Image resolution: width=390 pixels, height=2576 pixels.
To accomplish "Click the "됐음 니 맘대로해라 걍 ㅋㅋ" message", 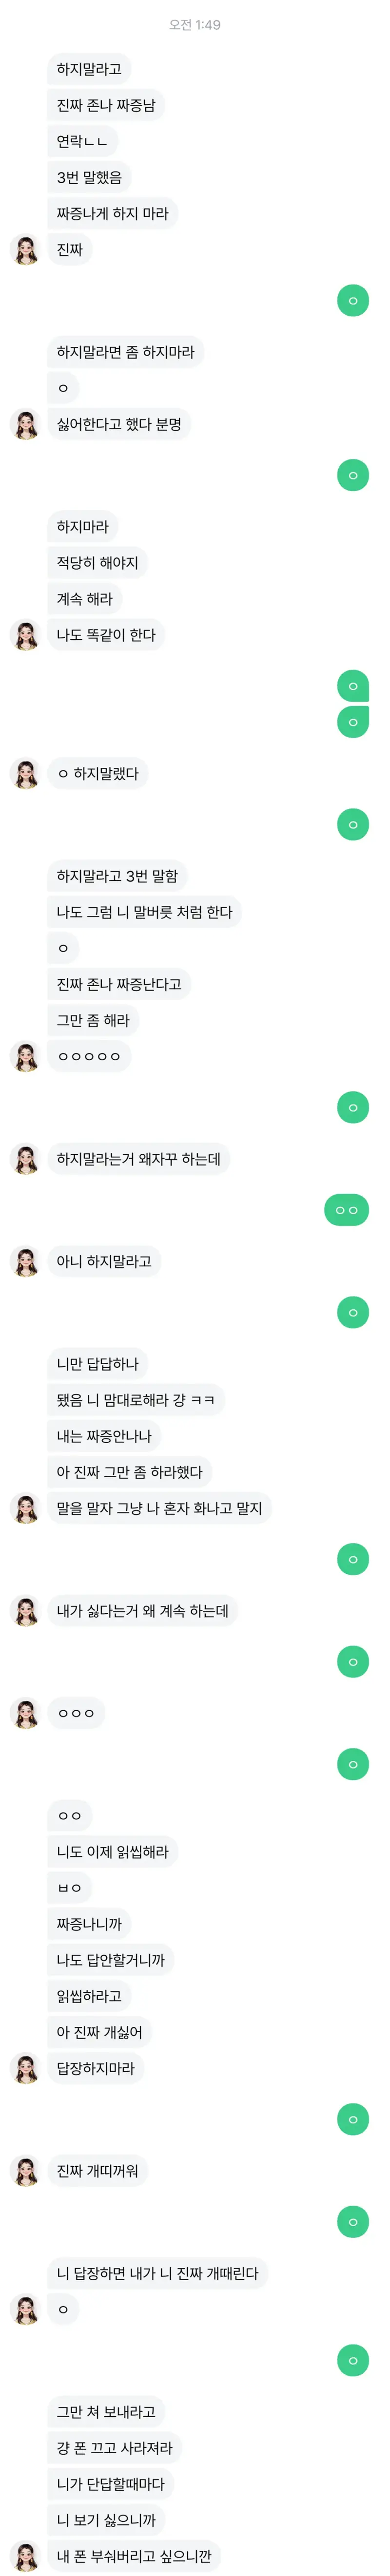I will (x=135, y=1400).
